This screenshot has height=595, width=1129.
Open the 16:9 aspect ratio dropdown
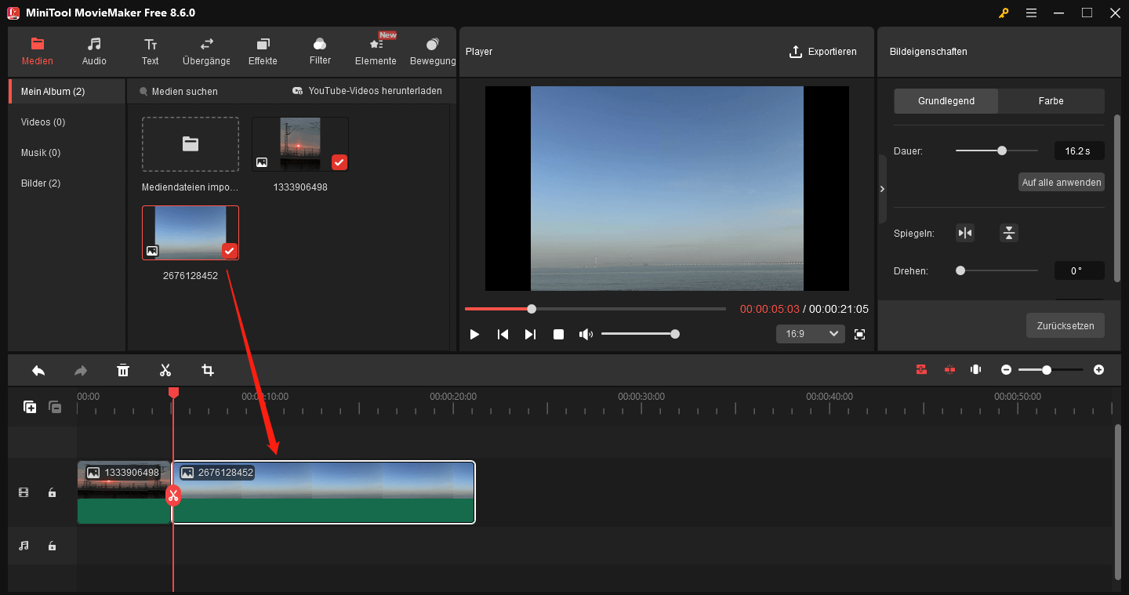click(810, 333)
